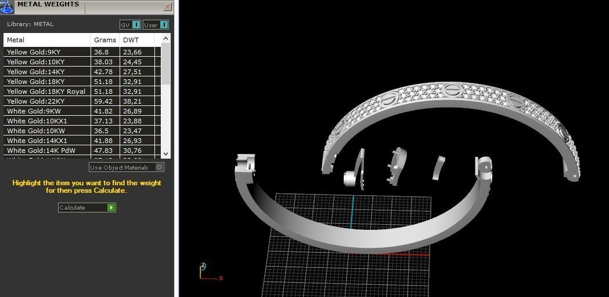Select the White Gold:14K PdW row
609x297 pixels.
(82, 151)
